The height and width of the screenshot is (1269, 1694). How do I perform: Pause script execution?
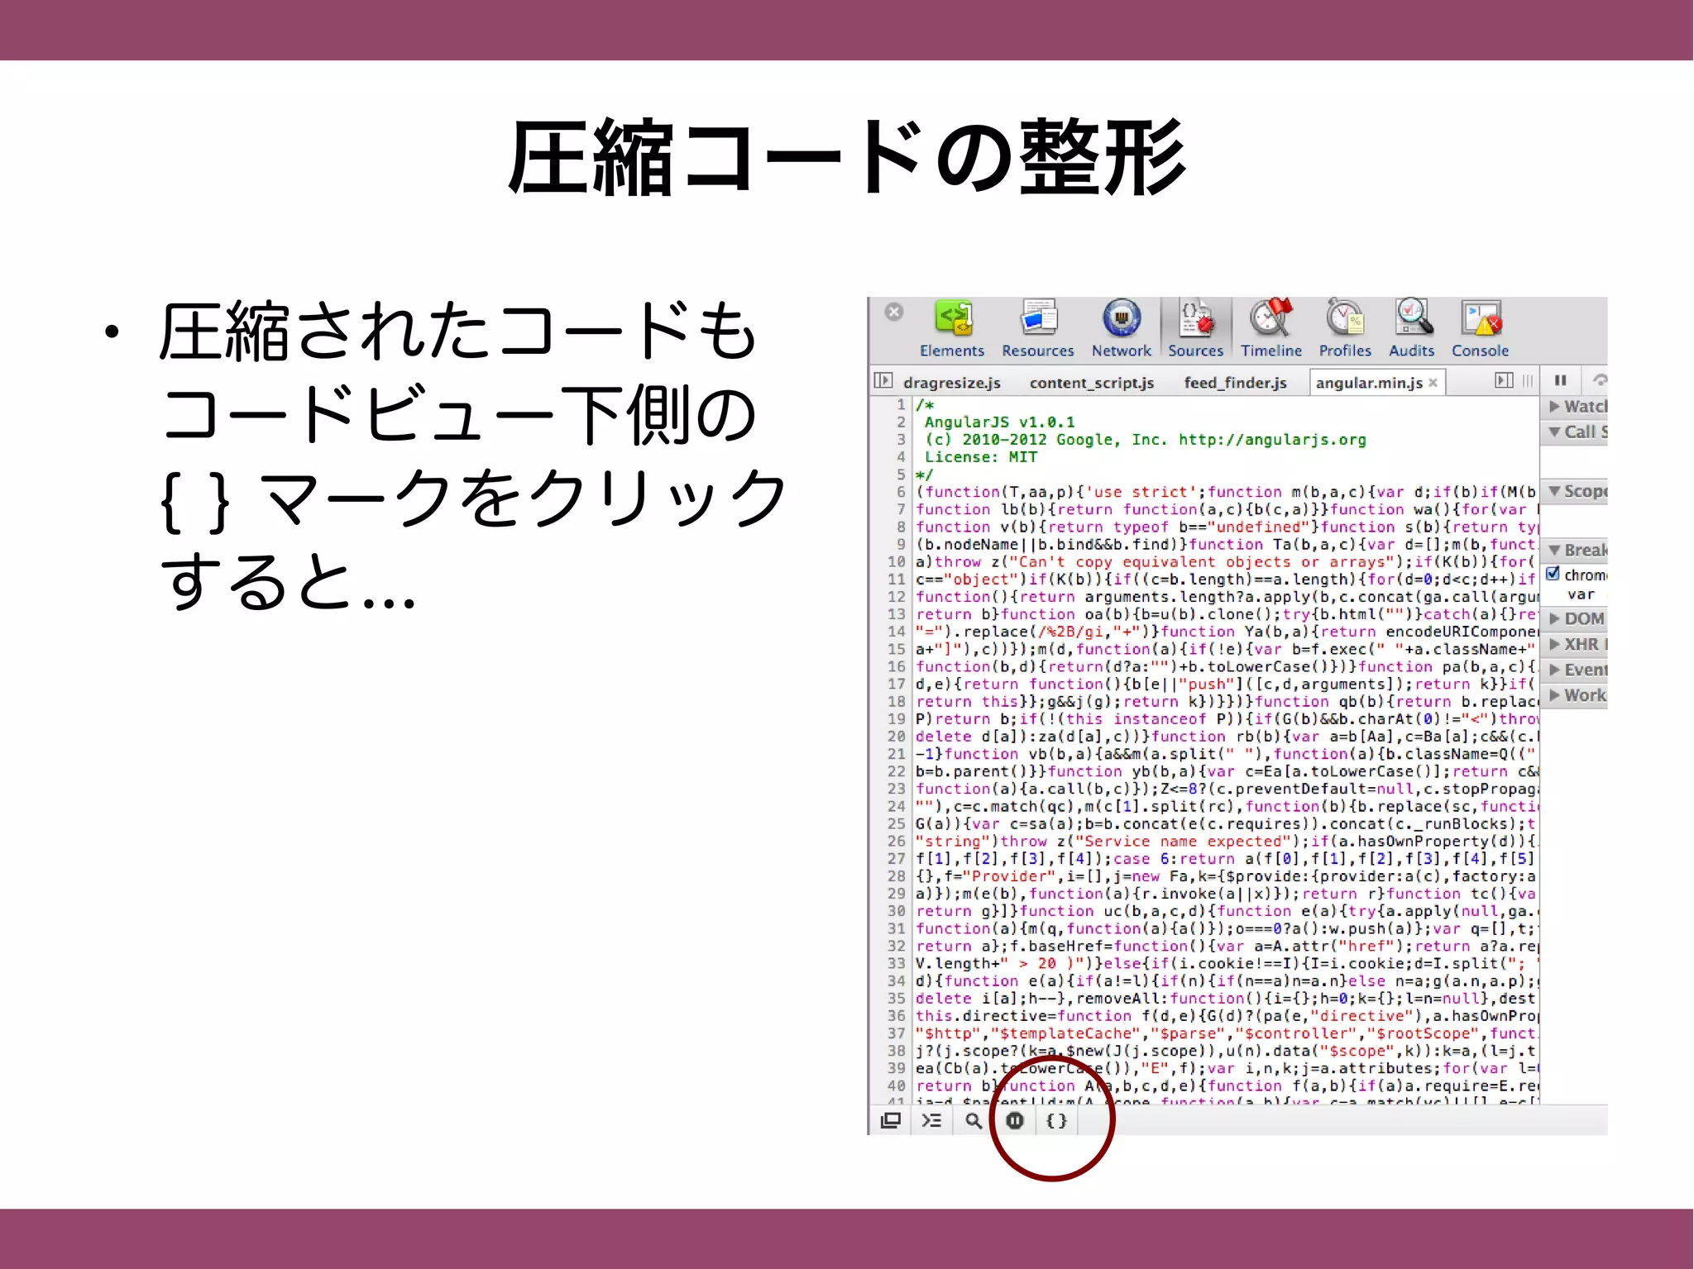click(x=1560, y=380)
